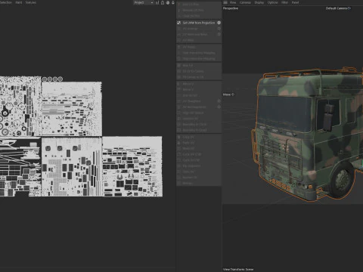Click the Set UVW from Projection command
The image size is (363, 272).
(x=199, y=23)
